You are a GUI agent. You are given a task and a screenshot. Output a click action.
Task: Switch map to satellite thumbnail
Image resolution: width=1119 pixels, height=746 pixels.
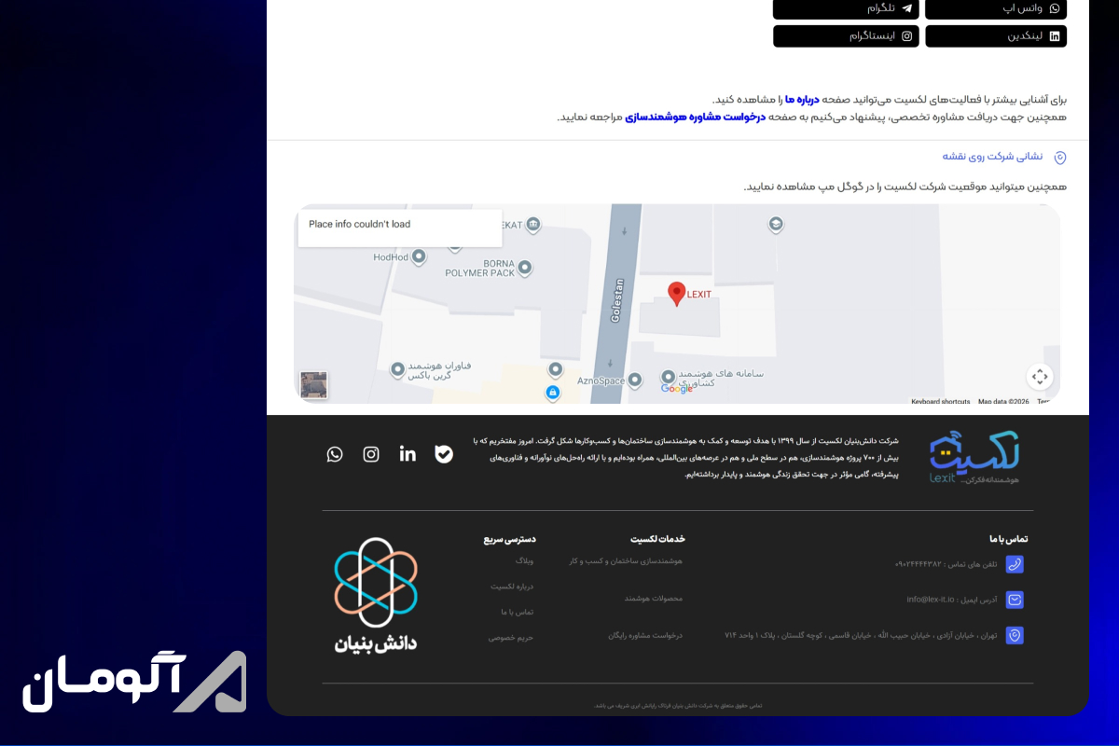[313, 385]
